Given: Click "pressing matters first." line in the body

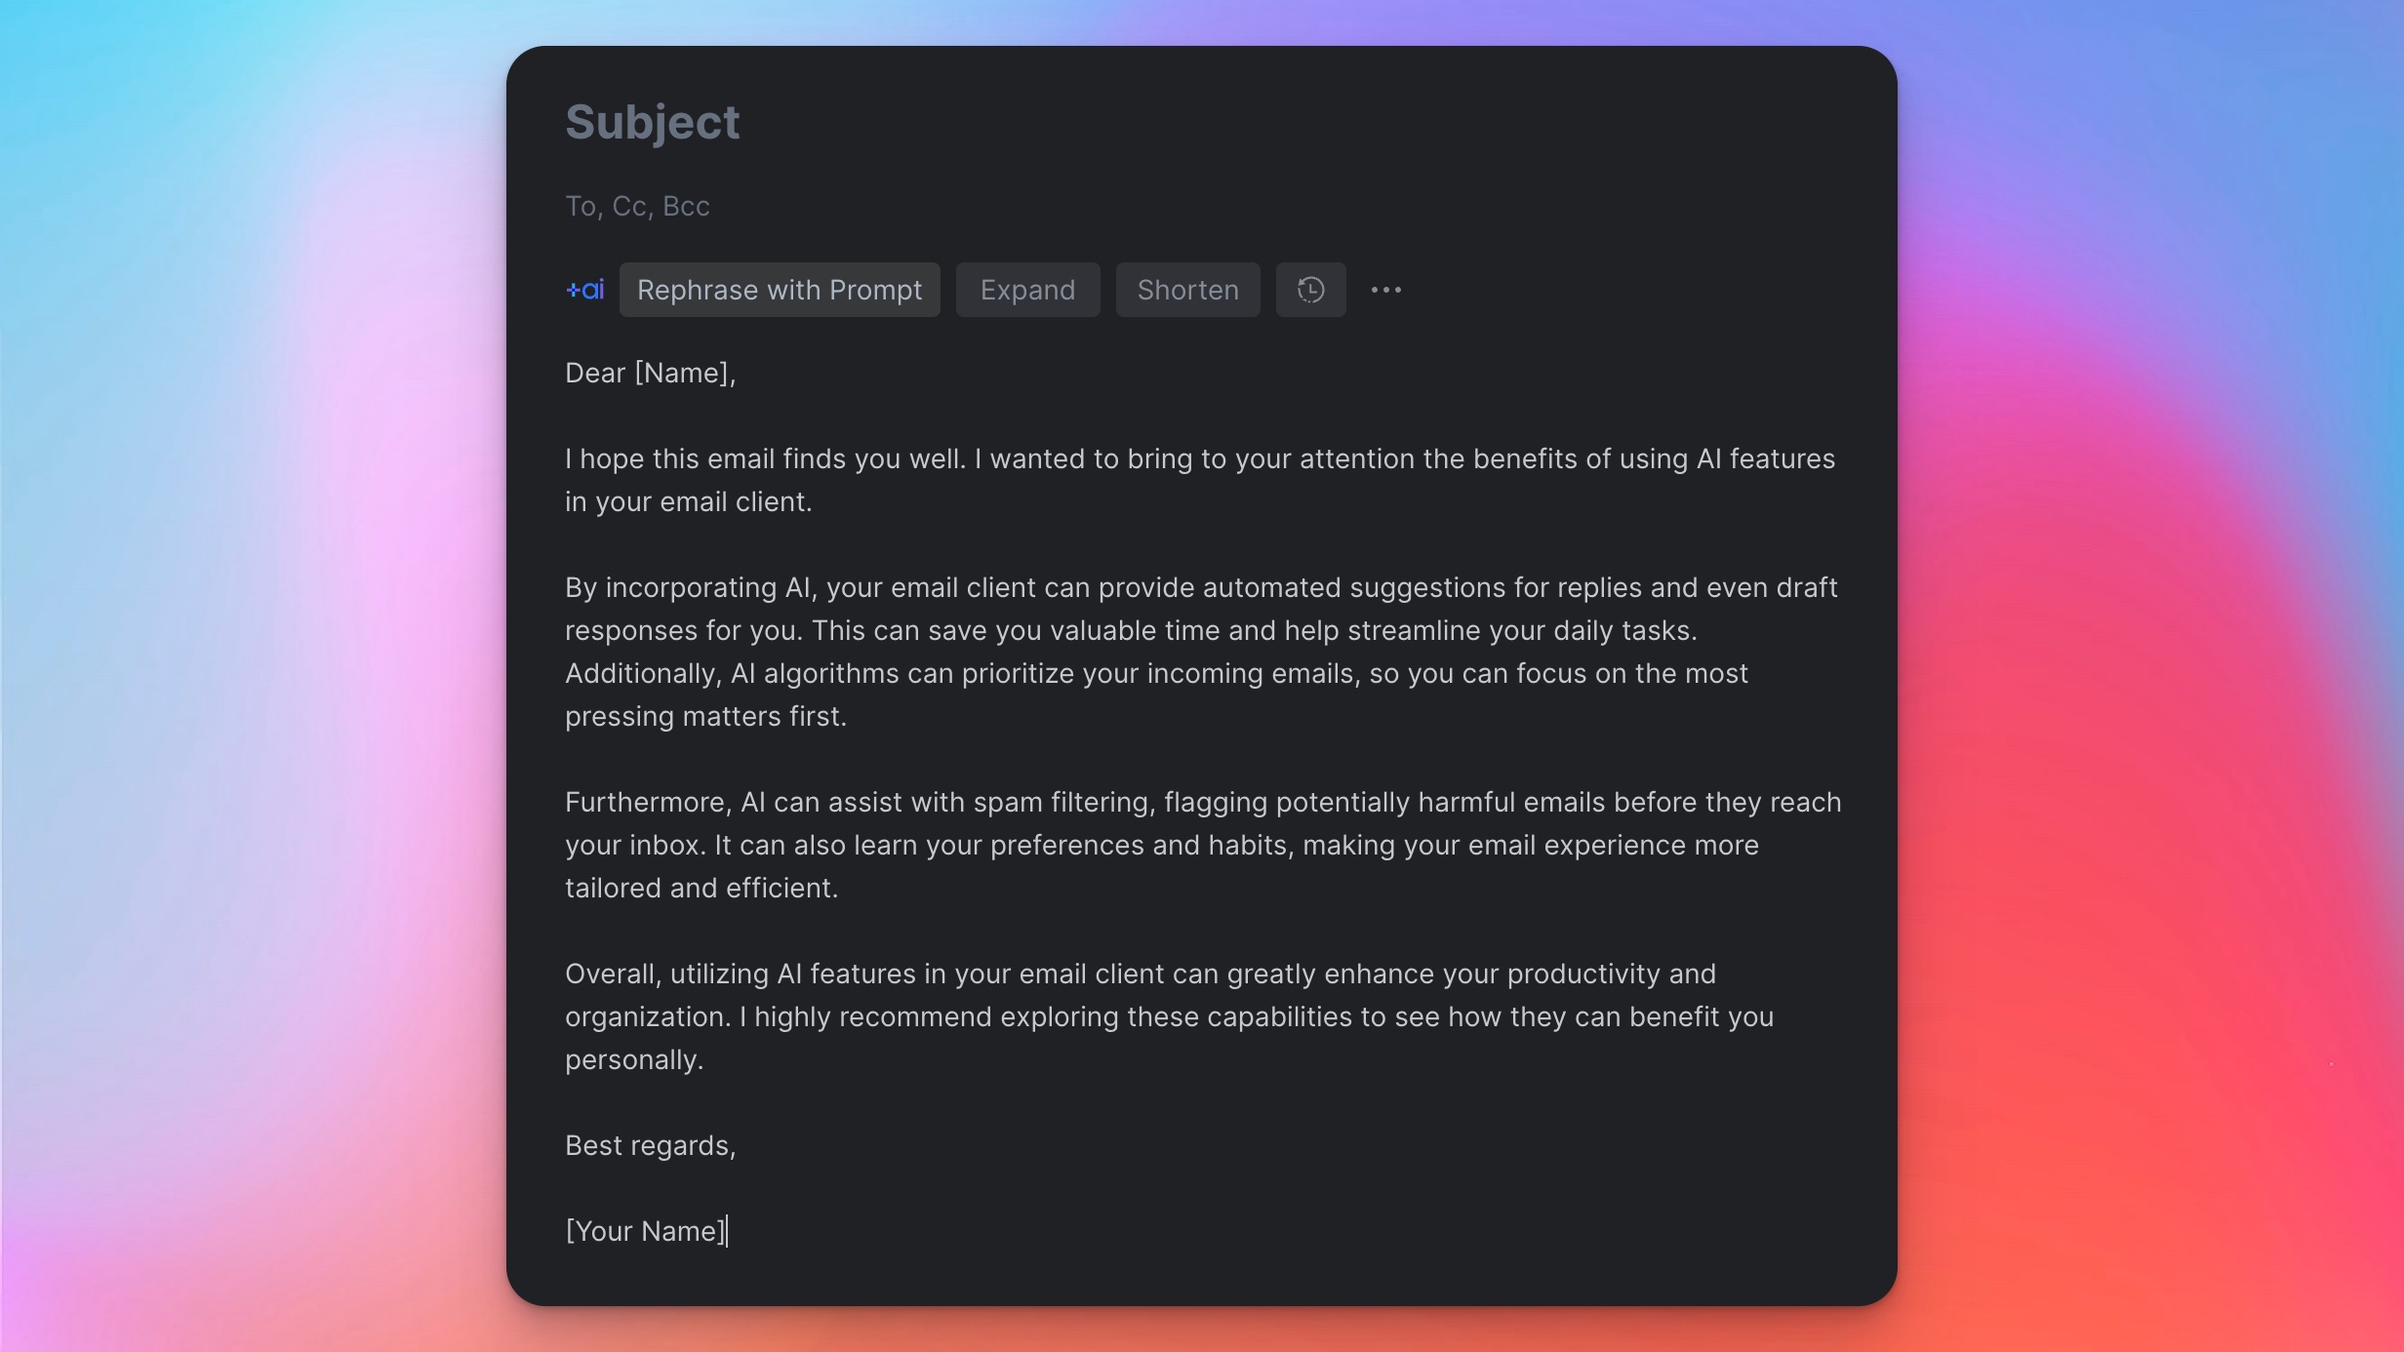Looking at the screenshot, I should pyautogui.click(x=705, y=717).
